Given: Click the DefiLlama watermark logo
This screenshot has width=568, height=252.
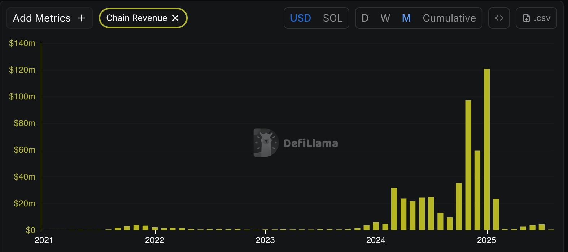Looking at the screenshot, I should coord(266,143).
